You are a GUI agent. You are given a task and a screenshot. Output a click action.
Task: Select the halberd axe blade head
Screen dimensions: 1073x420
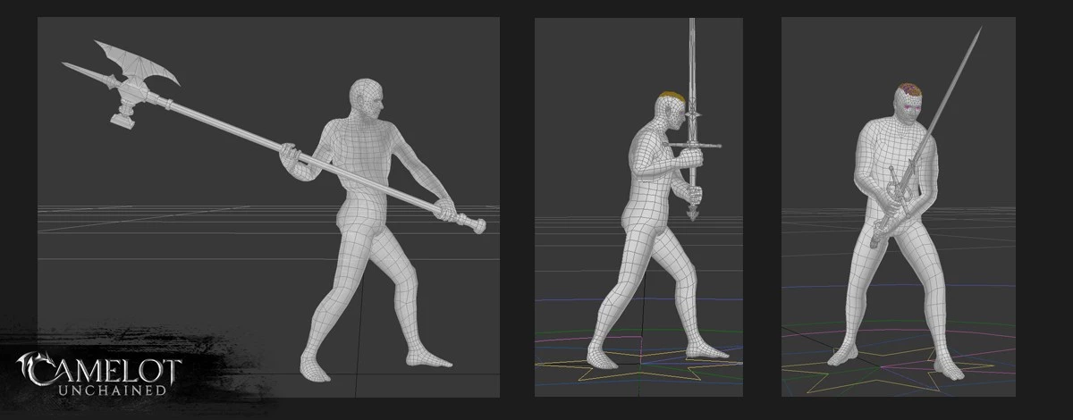133,66
